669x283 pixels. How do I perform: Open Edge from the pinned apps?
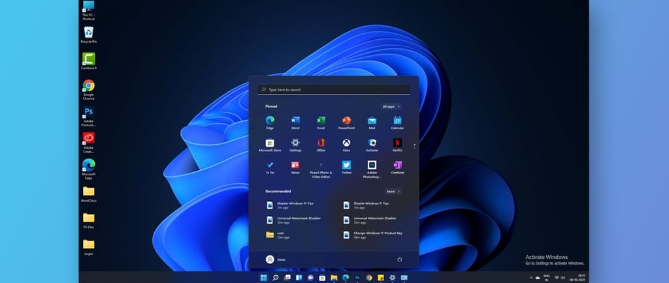point(270,122)
